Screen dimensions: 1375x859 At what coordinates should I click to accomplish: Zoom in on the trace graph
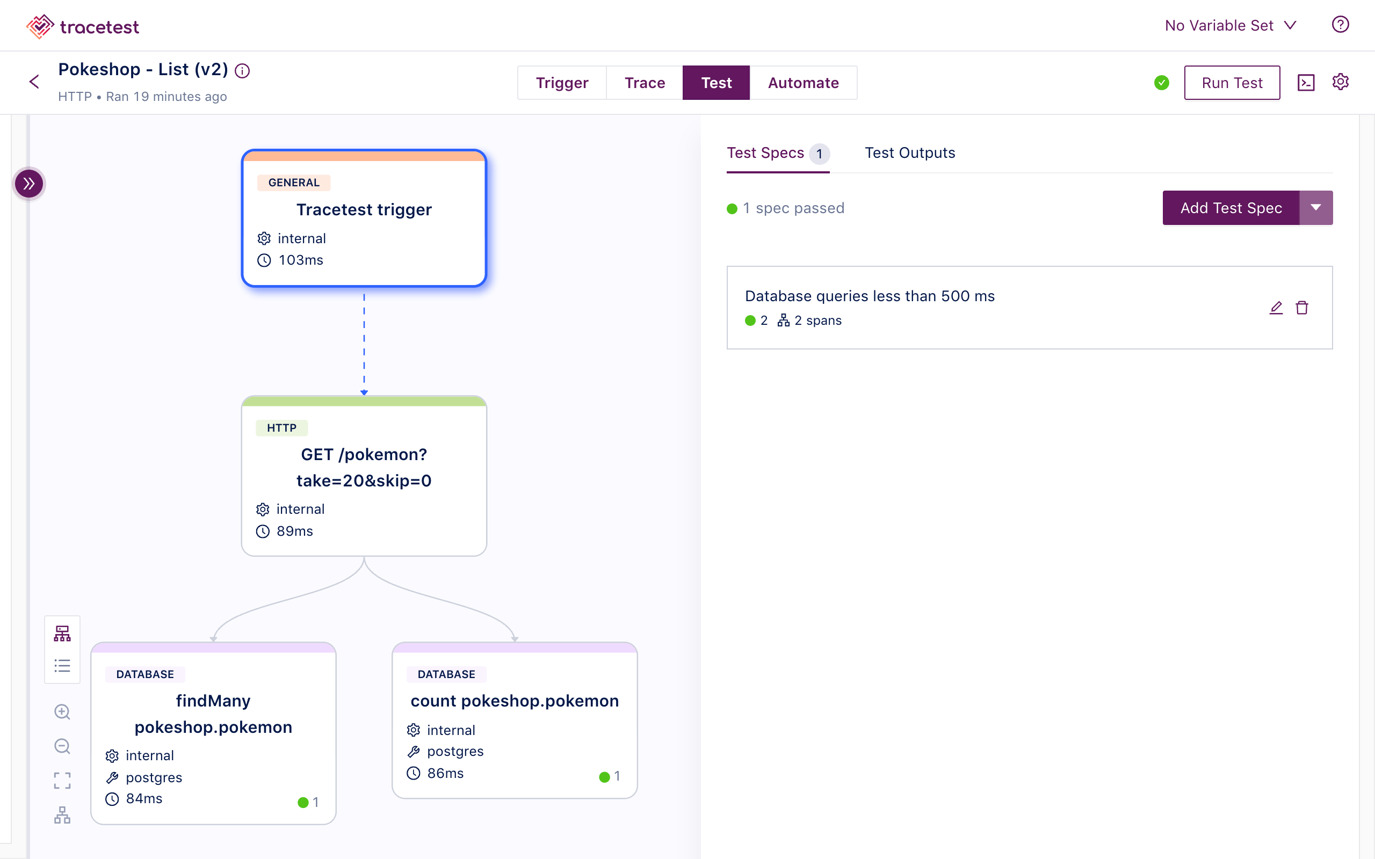(62, 711)
